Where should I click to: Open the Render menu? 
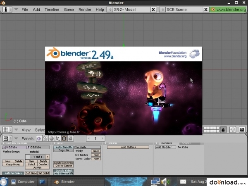tap(85, 10)
